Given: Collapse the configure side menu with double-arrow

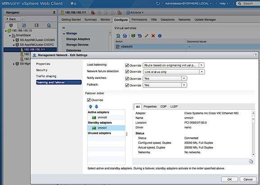Looking at the screenshot, I should [64, 28].
